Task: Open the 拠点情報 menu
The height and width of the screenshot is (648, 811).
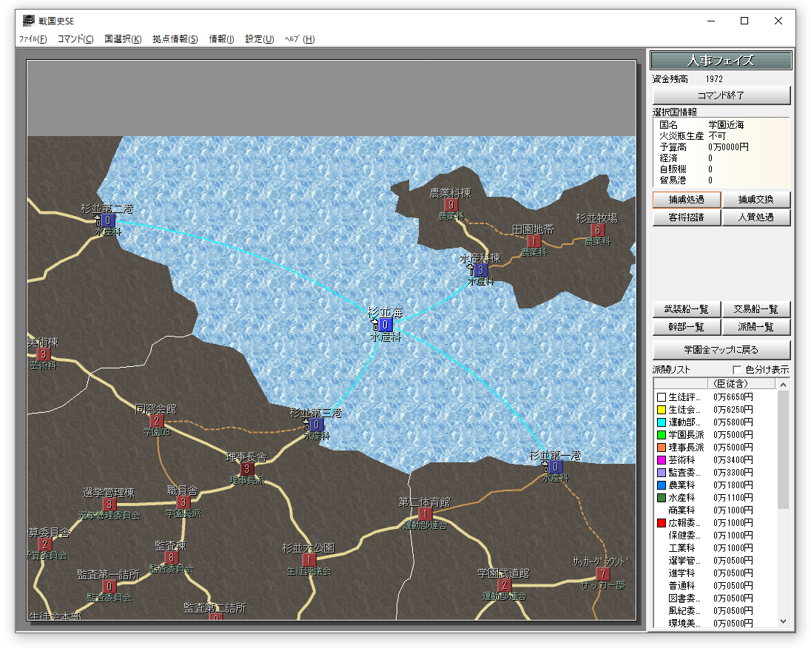Action: point(175,38)
